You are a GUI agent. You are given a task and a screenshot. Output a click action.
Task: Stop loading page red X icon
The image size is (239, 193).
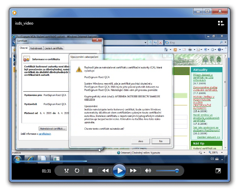160,43
